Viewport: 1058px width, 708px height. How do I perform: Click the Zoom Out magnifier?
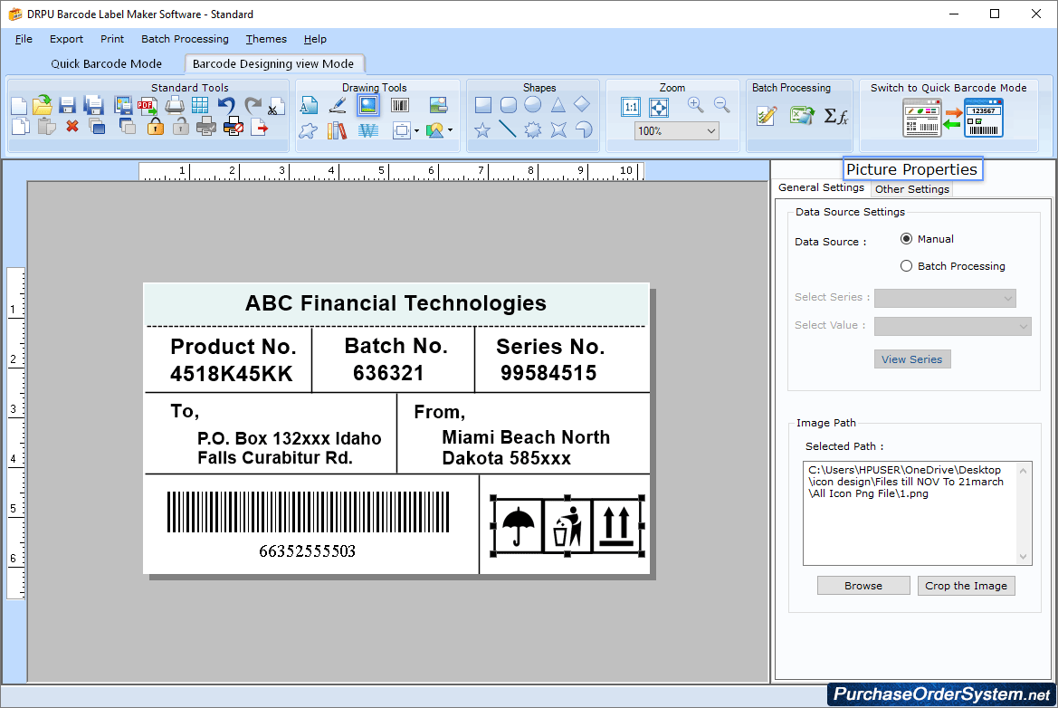pyautogui.click(x=722, y=105)
